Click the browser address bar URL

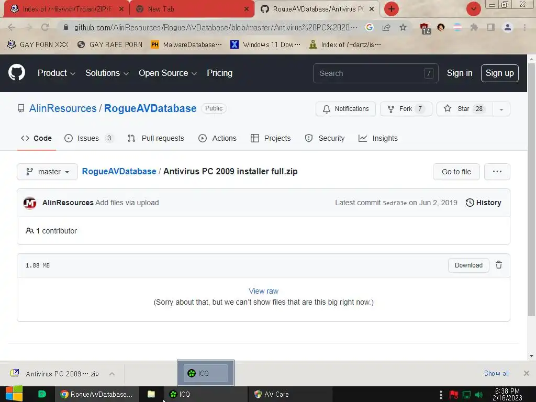215,27
